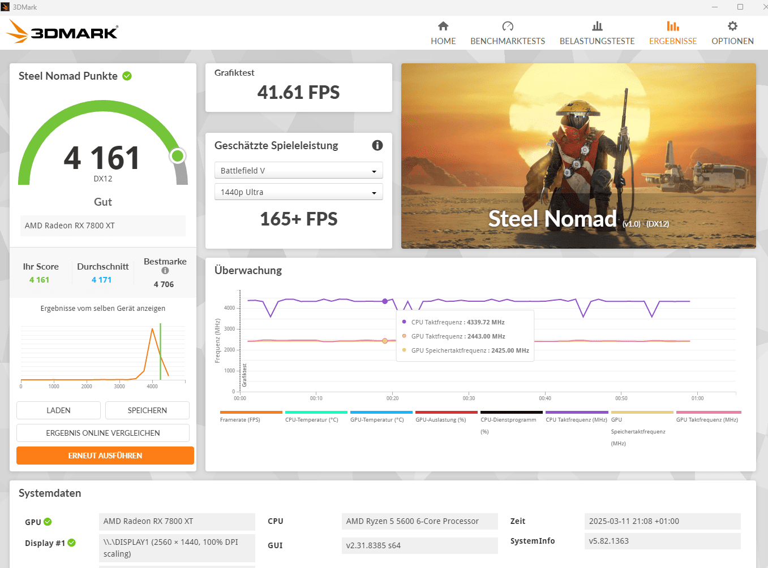The width and height of the screenshot is (768, 568).
Task: Switch to BENCHMARKTESTS tab
Action: [x=508, y=33]
